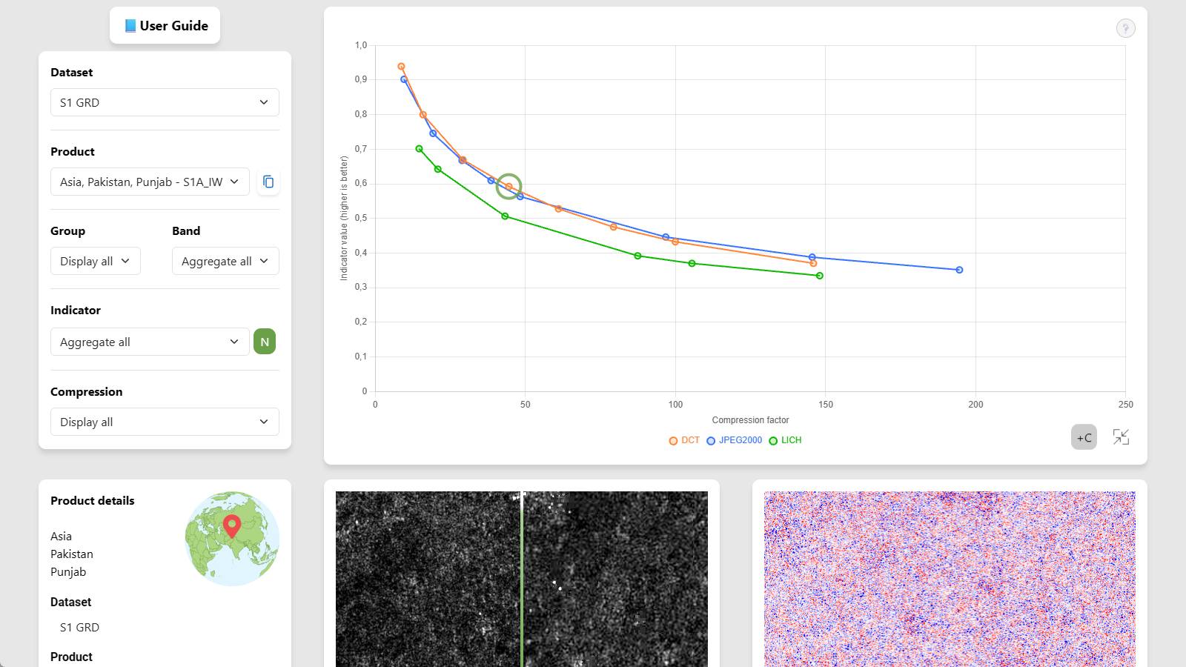Click the copy product icon
Screen dimensions: 1186x667
268,182
